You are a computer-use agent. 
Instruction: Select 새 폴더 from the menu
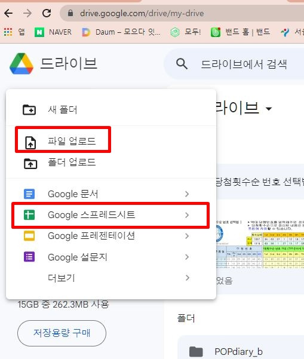pos(111,110)
